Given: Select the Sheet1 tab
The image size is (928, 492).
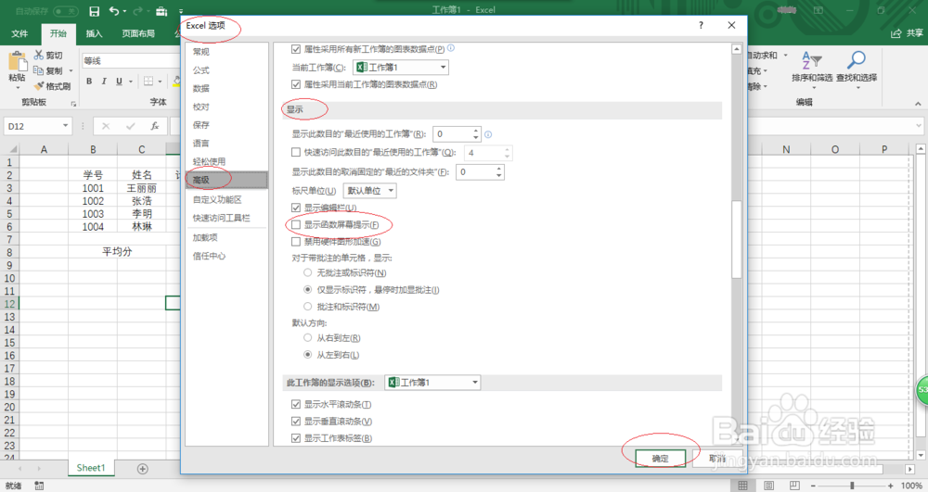Looking at the screenshot, I should point(91,468).
